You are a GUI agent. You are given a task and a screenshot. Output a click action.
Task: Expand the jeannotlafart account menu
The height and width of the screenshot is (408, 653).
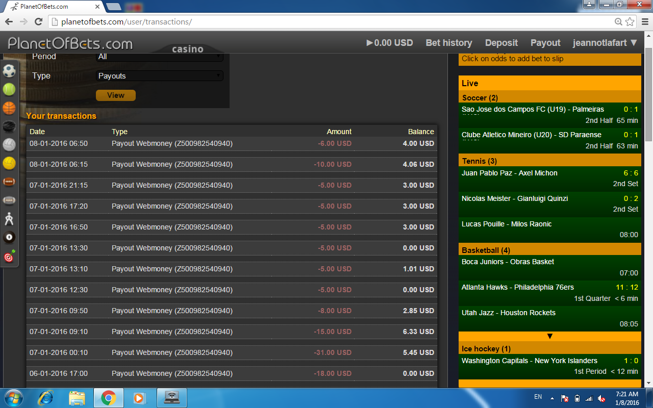605,43
